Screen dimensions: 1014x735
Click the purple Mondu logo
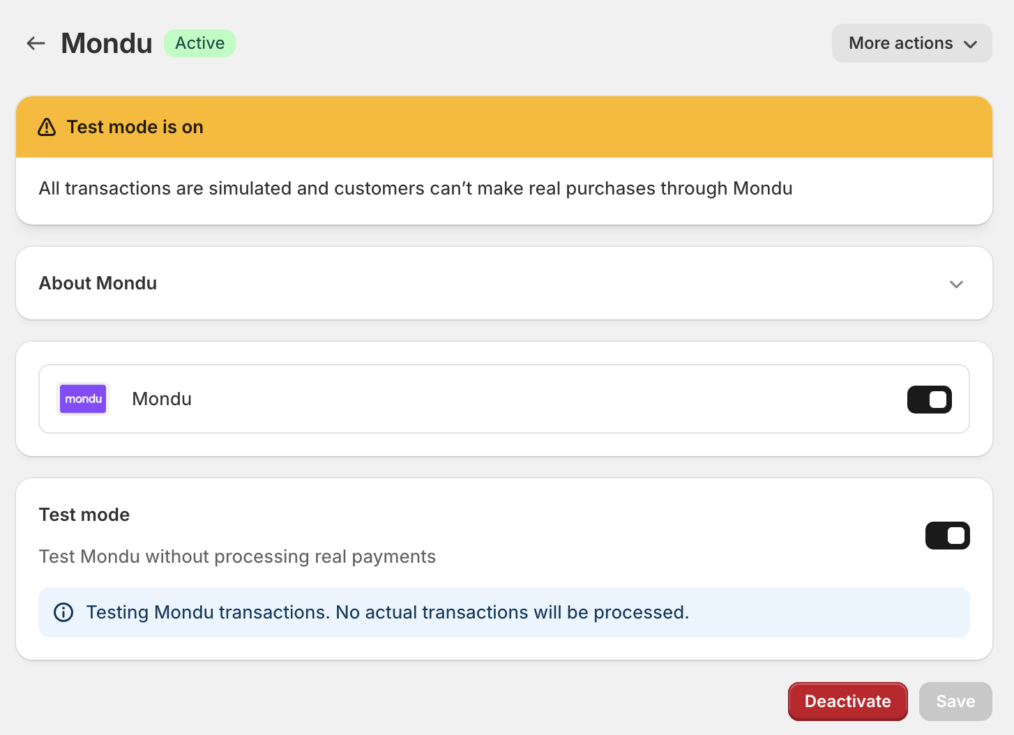[83, 399]
